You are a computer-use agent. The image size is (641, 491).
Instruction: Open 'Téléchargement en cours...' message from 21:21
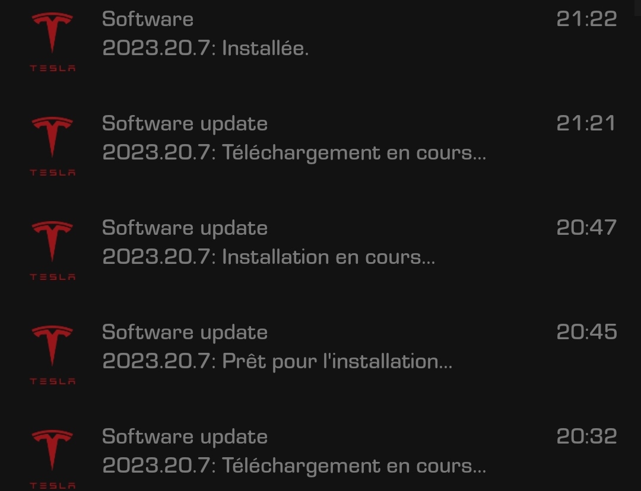tap(294, 153)
